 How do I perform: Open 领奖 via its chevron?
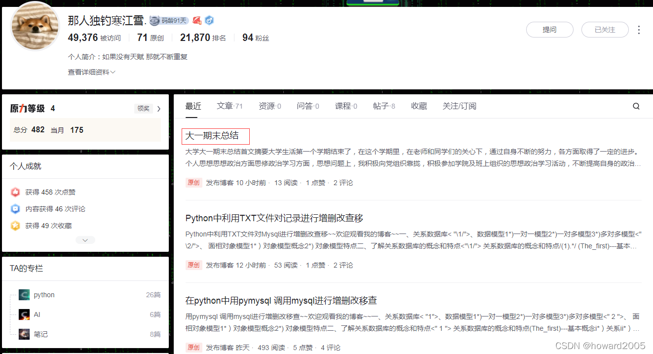point(158,108)
